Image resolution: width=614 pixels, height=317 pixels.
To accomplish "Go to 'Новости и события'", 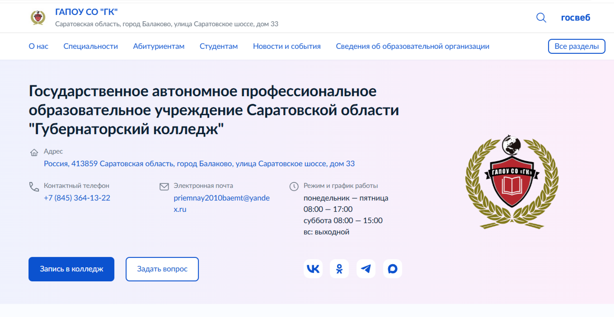I will pos(286,46).
